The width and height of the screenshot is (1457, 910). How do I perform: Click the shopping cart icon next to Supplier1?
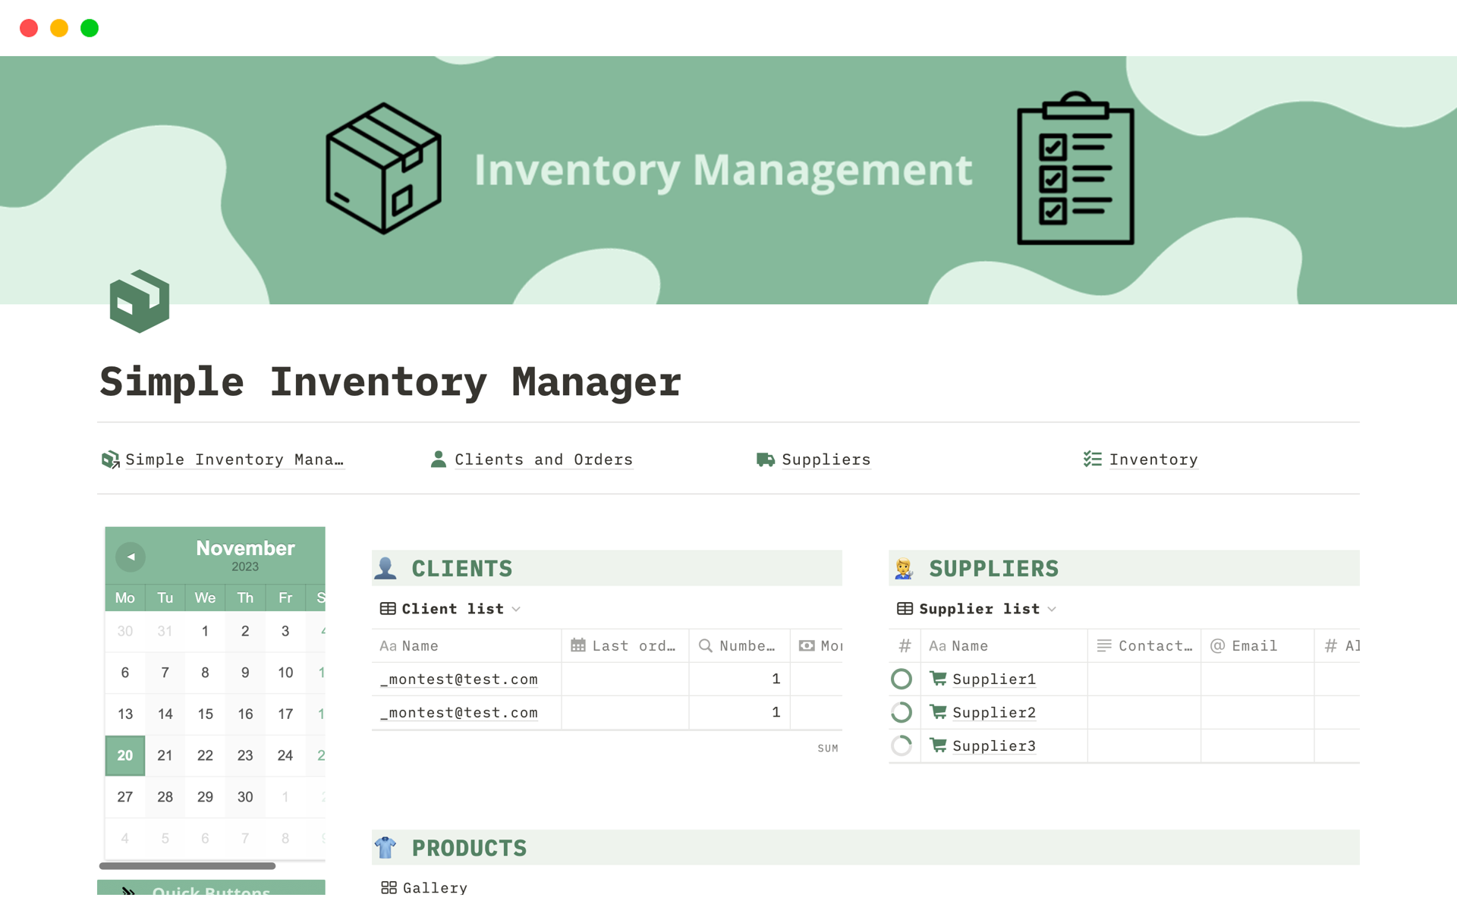click(938, 678)
